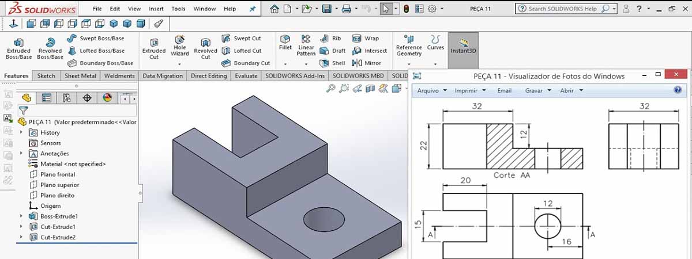Viewport: 692px width, 259px height.
Task: Open Gravar menu in photo viewer
Action: [x=538, y=90]
